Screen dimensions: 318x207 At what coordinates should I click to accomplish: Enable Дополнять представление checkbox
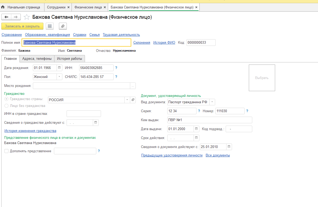[6, 151]
